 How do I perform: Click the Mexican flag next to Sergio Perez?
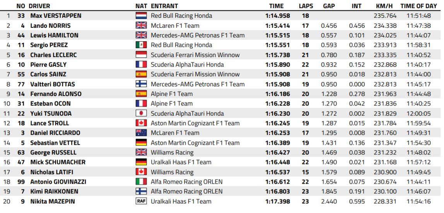point(141,45)
